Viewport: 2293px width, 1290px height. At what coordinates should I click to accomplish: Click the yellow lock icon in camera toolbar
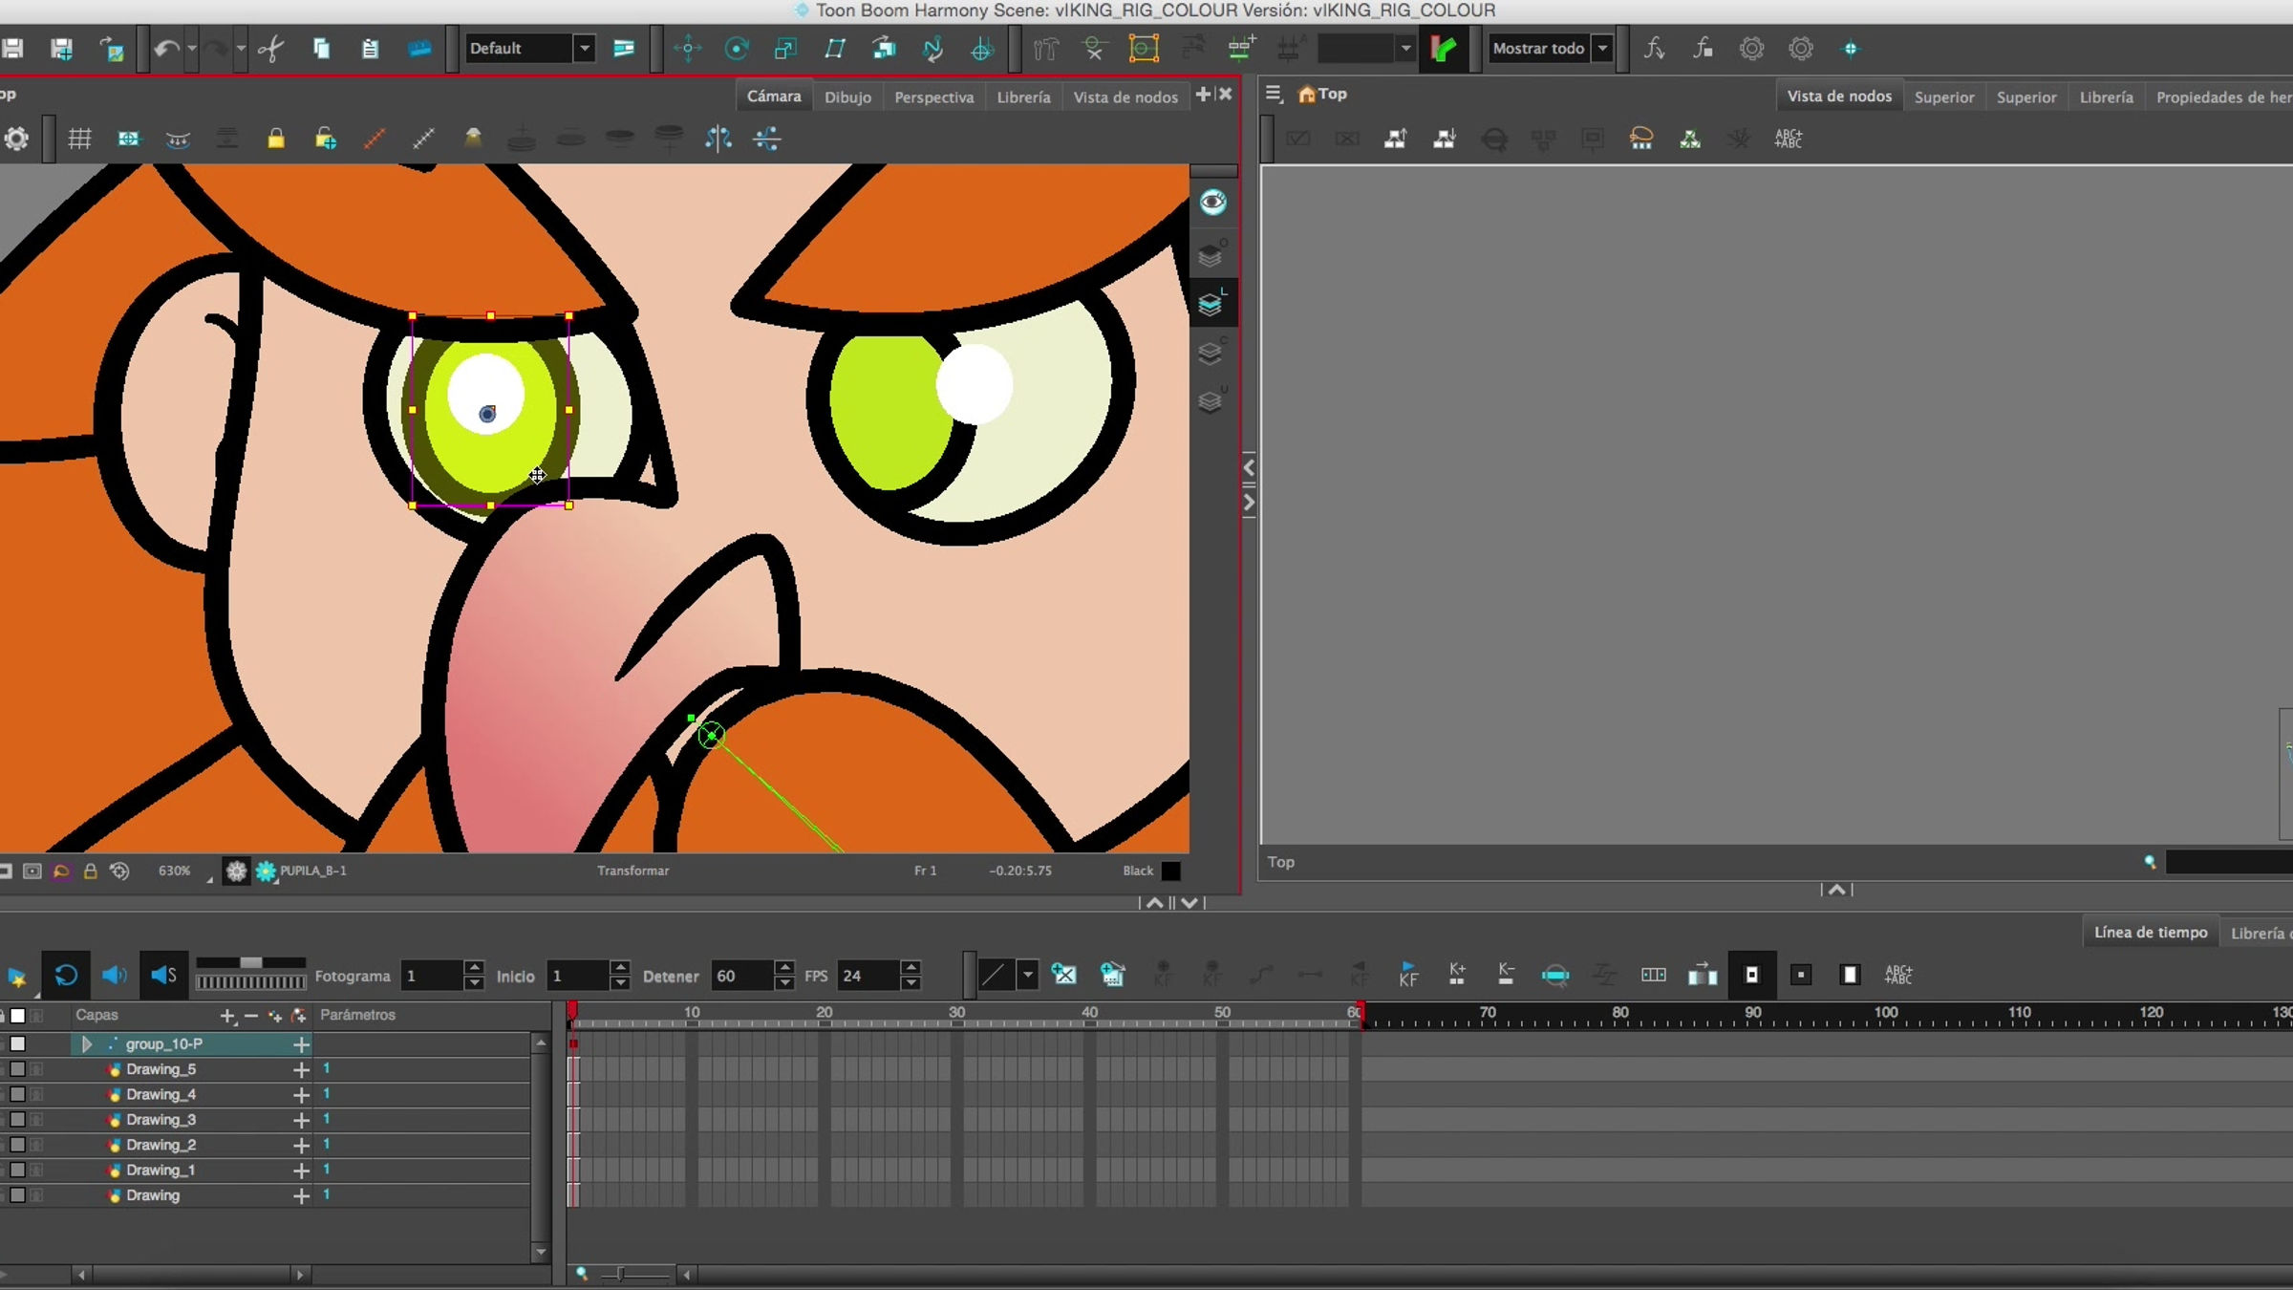click(275, 140)
